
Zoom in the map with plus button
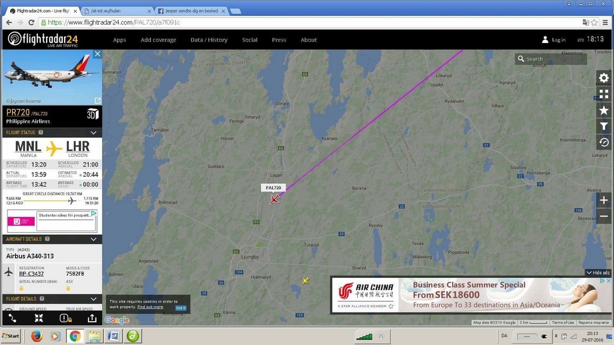tap(604, 200)
